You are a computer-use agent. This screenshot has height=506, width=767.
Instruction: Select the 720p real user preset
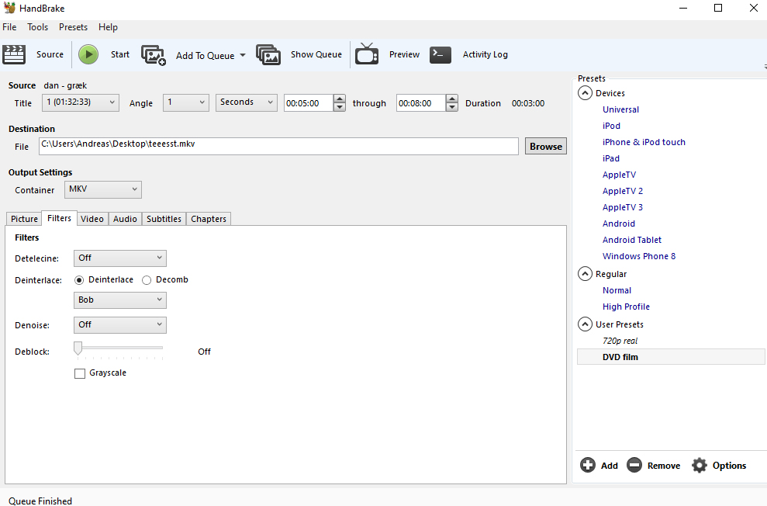tap(620, 341)
